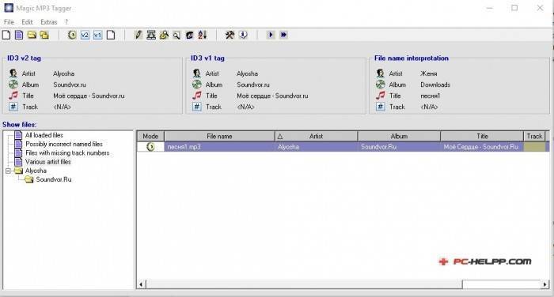Screen dimensions: 554x297
Task: Select the Soundvor.Ru subfolder
Action: (54, 179)
